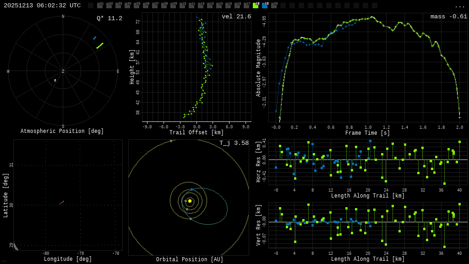Image resolution: width=469 pixels, height=264 pixels.
Task: Open the three-dot overflow menu
Action: click(x=460, y=6)
